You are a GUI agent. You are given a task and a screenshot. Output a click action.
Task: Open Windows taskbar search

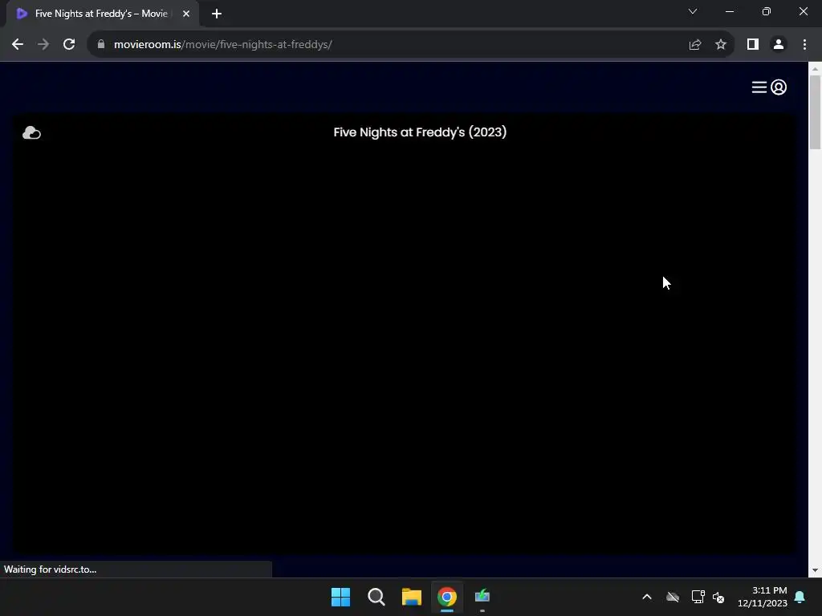point(376,597)
